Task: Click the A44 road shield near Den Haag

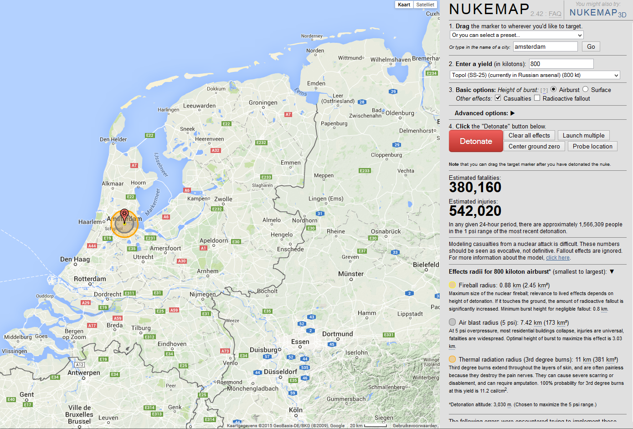Action: pos(92,245)
